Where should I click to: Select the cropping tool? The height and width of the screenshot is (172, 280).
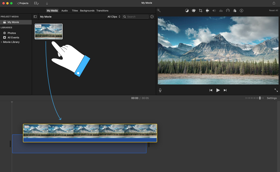point(200,10)
